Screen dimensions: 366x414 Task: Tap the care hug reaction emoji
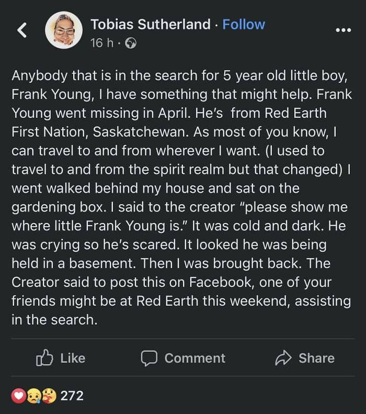click(x=49, y=396)
